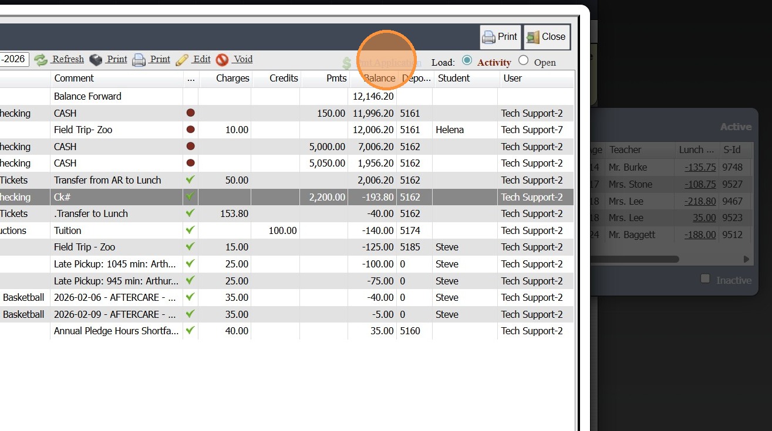
Task: Click deposit number 5160
Action: pyautogui.click(x=410, y=331)
